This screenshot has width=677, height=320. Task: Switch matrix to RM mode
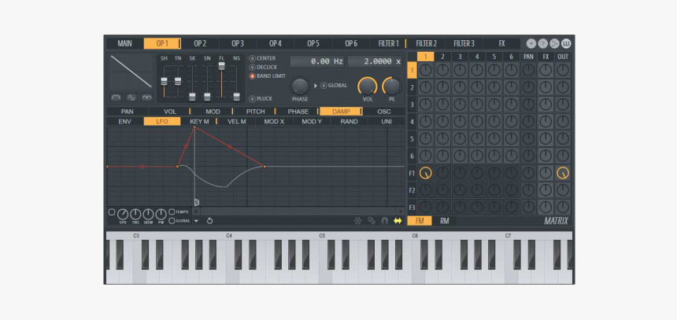(x=444, y=221)
